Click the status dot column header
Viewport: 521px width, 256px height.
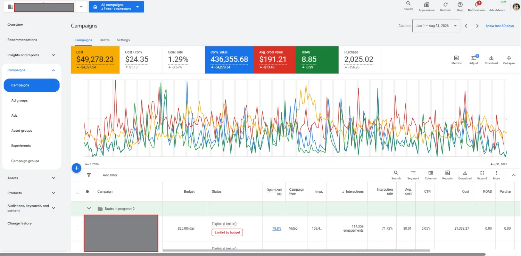point(88,191)
